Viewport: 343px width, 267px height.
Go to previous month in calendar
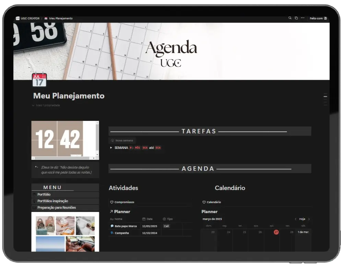[296, 219]
